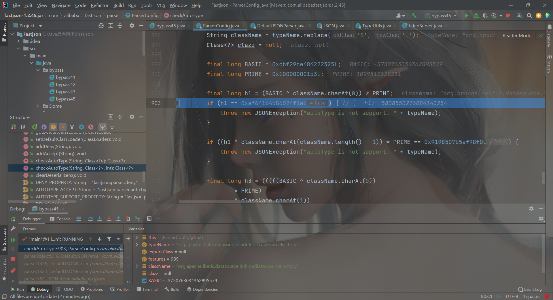Screen dimensions: 553x300
Task: Filter frames with funnel icon
Action: pyautogui.click(x=109, y=239)
